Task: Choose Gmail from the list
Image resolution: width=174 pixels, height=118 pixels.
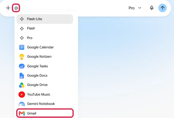Action: point(45,113)
